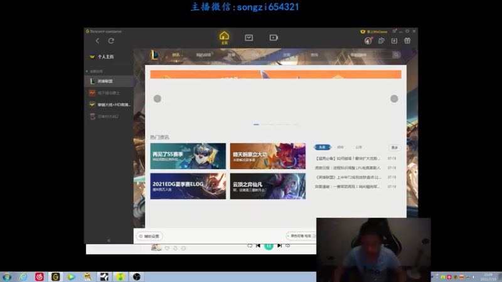
Task: Open the volume control in music player
Action: click(x=288, y=246)
